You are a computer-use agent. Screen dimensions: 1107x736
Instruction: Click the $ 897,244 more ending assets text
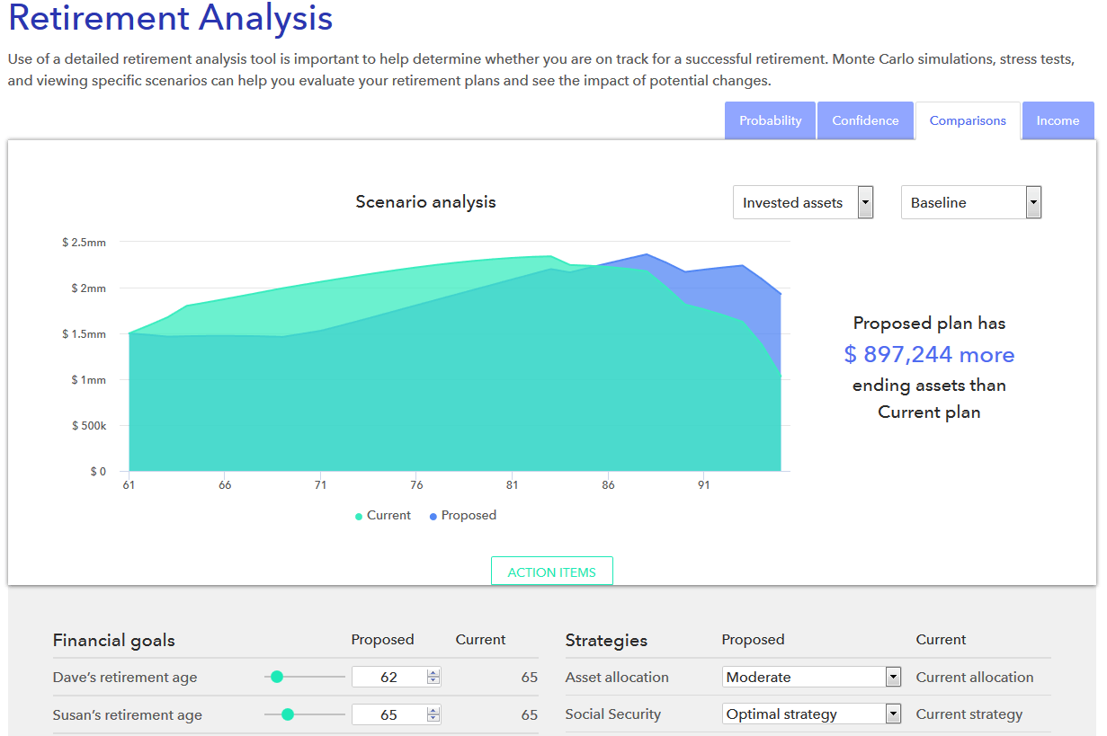click(x=929, y=355)
